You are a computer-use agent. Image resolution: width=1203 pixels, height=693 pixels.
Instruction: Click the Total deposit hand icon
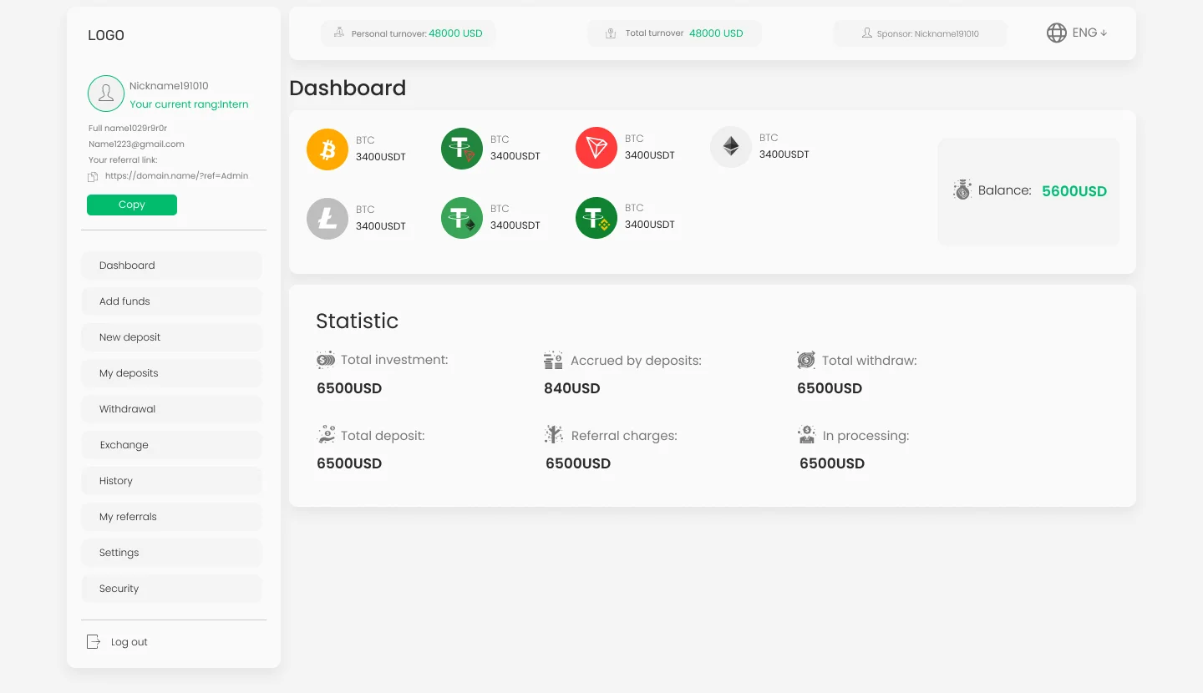(326, 435)
